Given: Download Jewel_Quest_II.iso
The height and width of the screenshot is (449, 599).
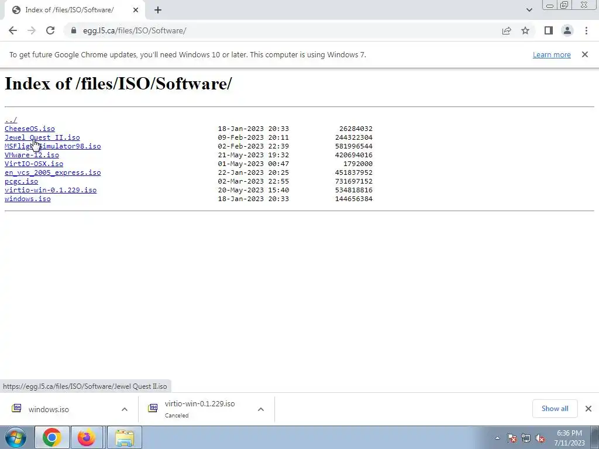Looking at the screenshot, I should click(42, 137).
